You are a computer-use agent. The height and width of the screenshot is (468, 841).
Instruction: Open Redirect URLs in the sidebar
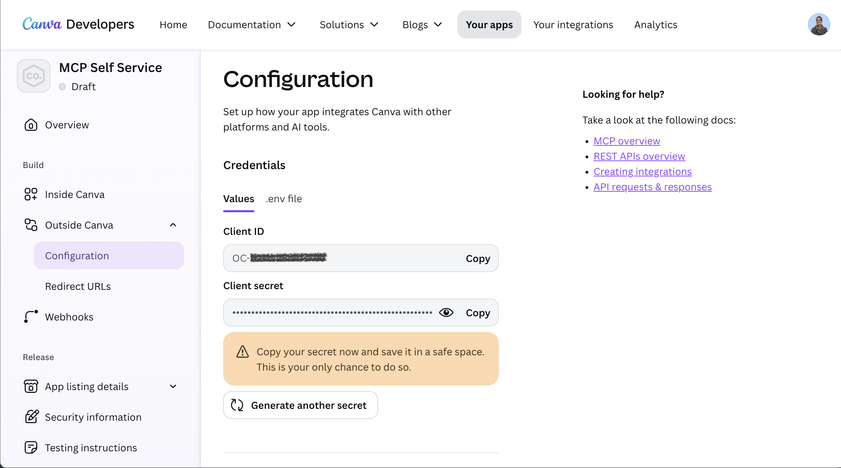coord(78,286)
